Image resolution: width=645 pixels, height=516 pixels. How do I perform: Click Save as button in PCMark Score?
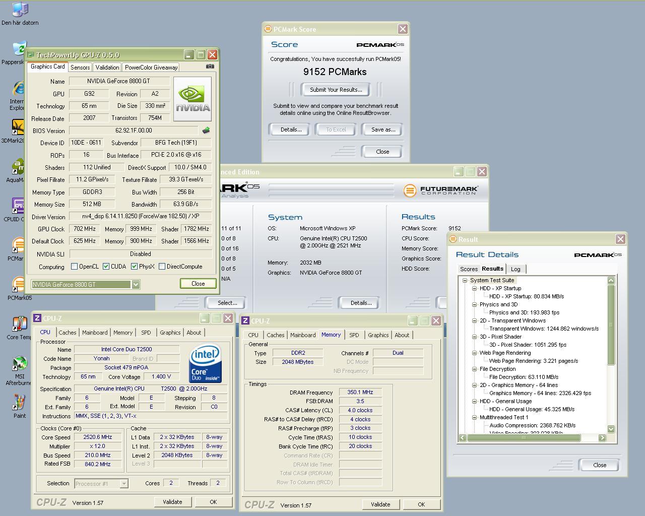(383, 130)
